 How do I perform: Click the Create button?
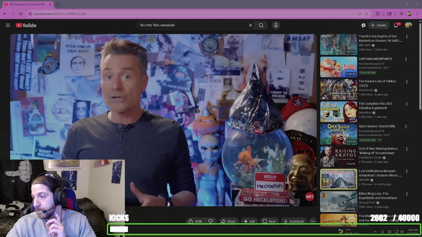point(378,25)
